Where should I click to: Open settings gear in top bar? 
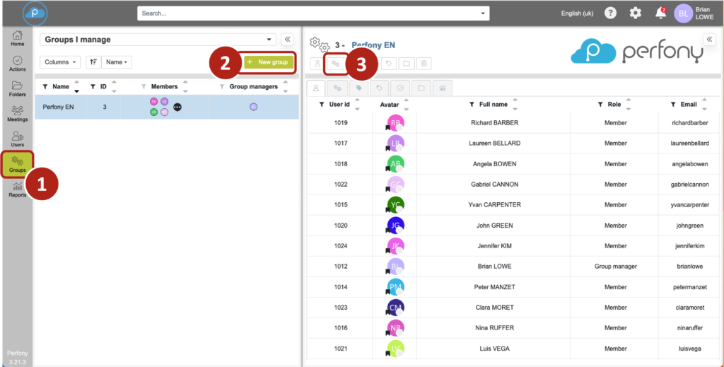(636, 13)
